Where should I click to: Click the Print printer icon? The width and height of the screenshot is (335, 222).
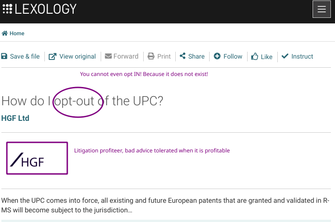[x=151, y=56]
